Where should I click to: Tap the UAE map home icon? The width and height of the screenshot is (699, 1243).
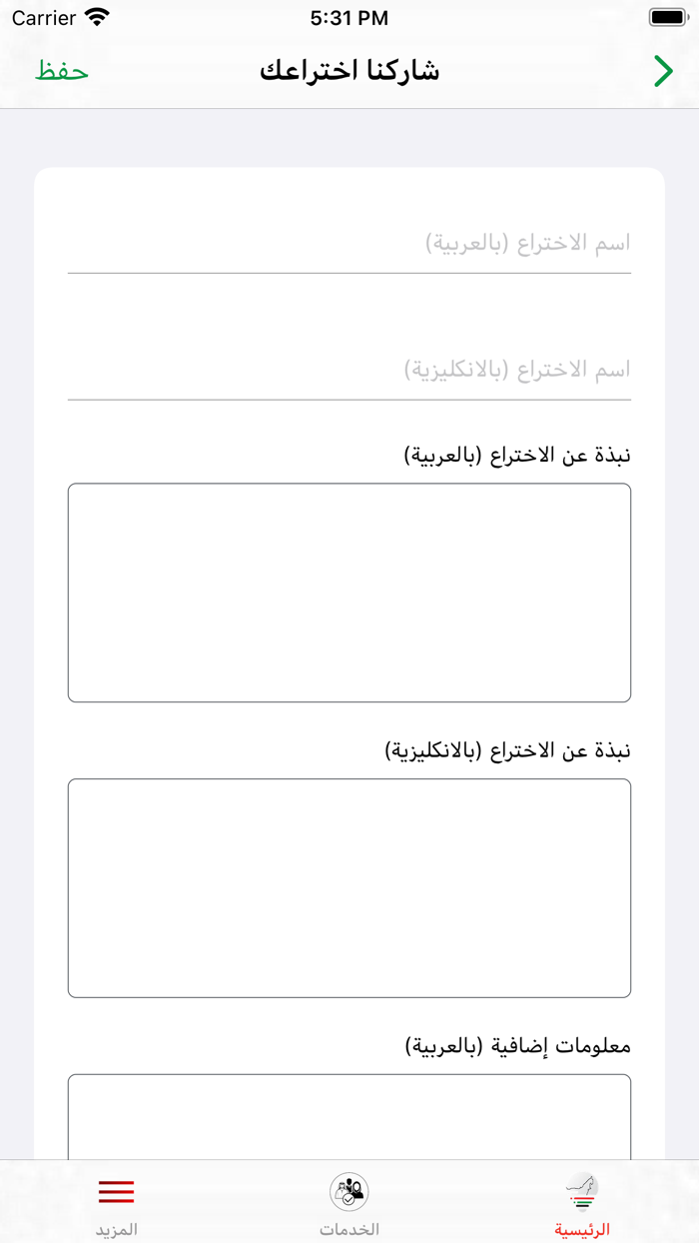coord(582,1189)
